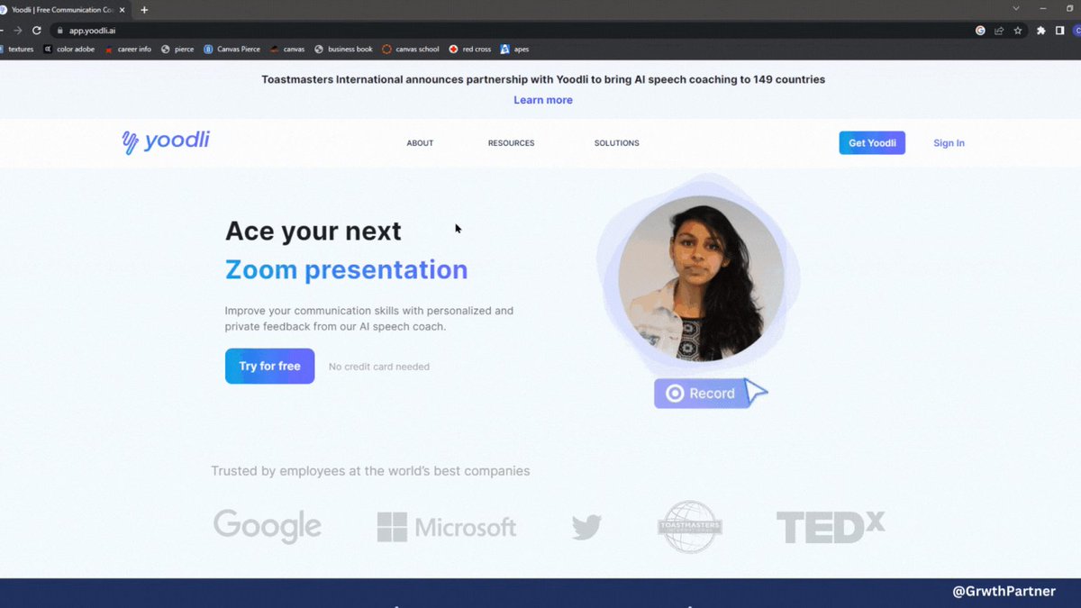Click the "Zoom presentation" heading text
Screen dimensions: 1081x608
[346, 269]
